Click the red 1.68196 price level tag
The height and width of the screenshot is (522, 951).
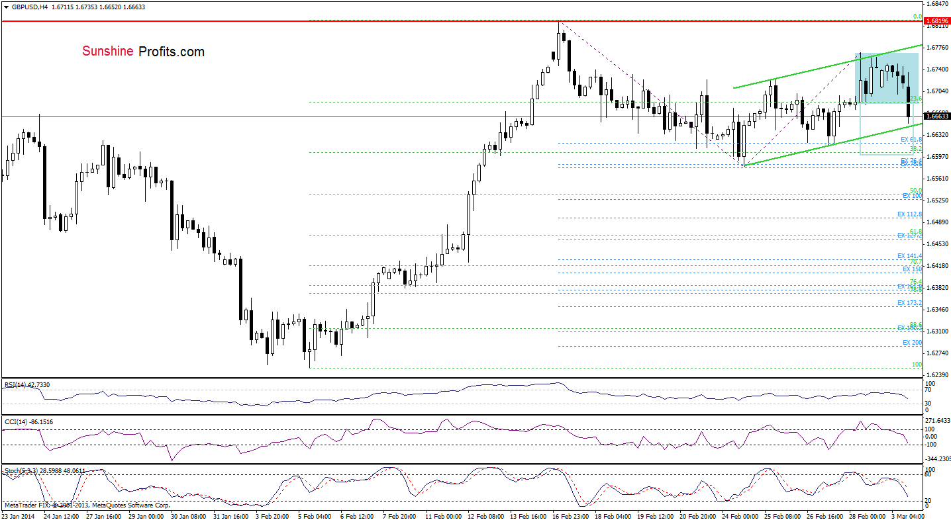coord(938,21)
